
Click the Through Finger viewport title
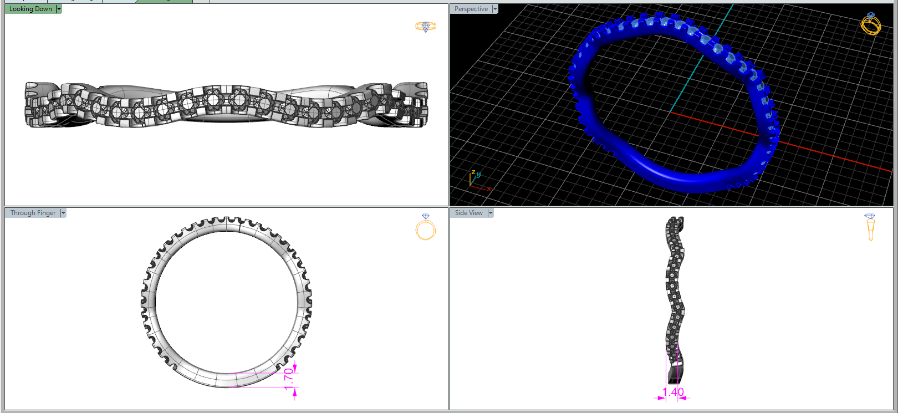tap(33, 213)
